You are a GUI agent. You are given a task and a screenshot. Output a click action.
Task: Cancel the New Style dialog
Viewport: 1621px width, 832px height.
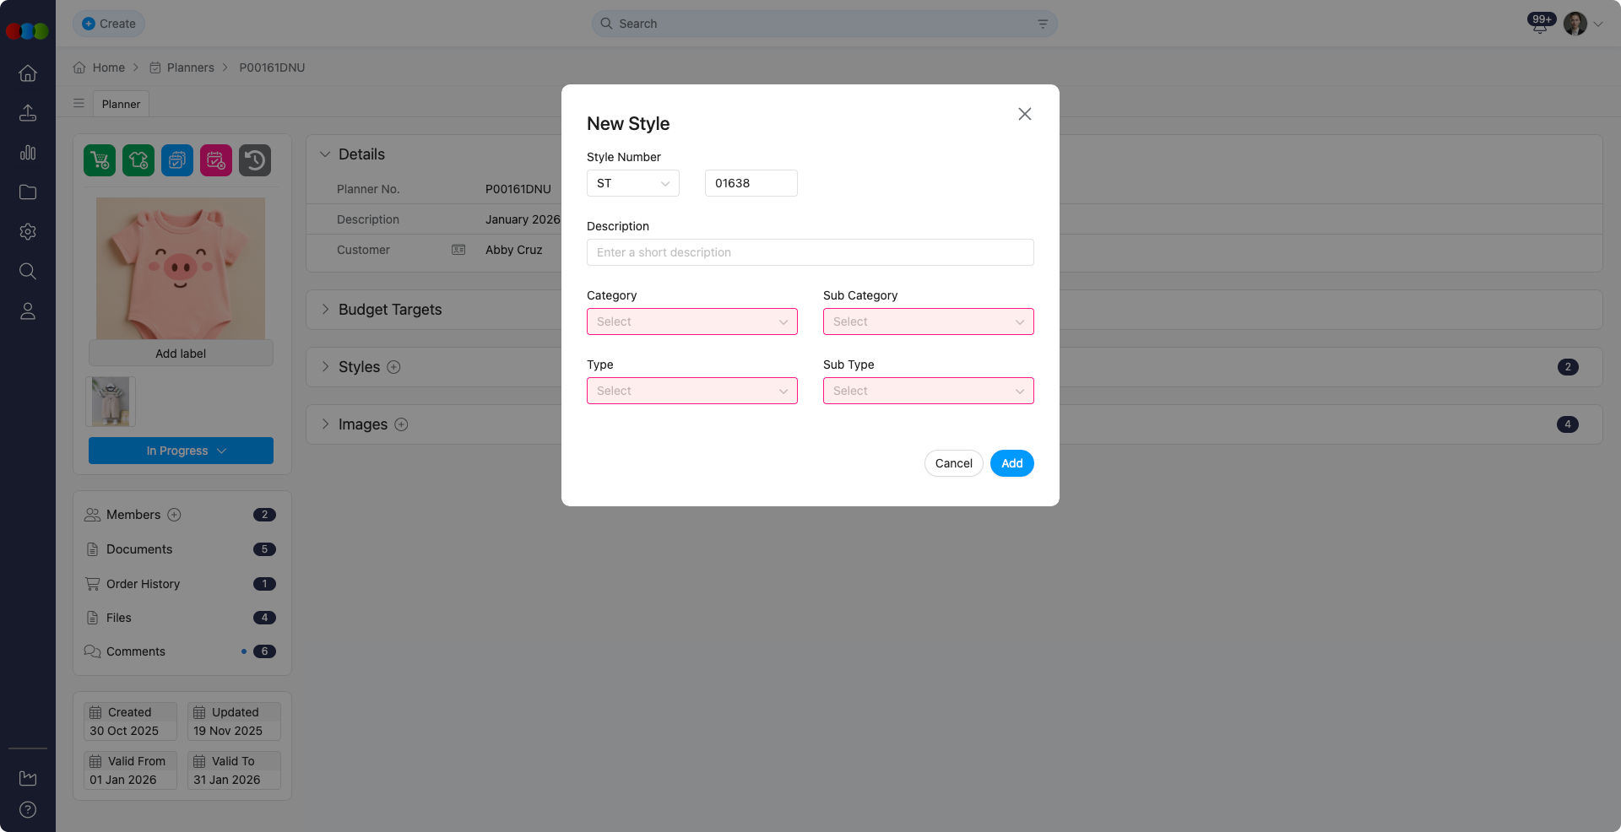[953, 463]
